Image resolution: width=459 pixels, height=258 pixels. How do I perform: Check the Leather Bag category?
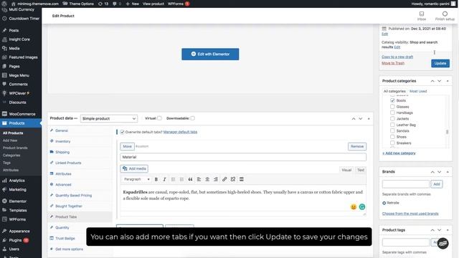pyautogui.click(x=392, y=125)
